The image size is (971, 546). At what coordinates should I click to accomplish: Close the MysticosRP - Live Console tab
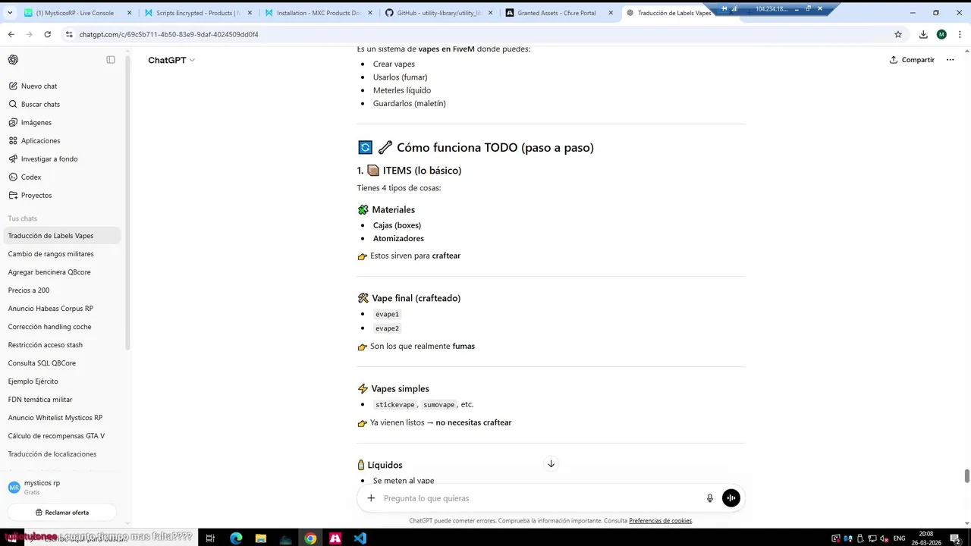coord(128,13)
